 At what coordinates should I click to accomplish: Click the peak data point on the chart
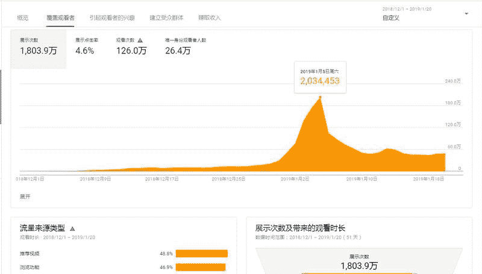pos(320,97)
